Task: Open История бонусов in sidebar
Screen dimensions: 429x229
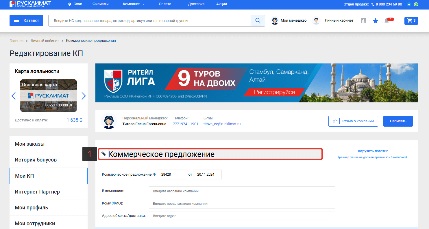Action: click(x=49, y=160)
